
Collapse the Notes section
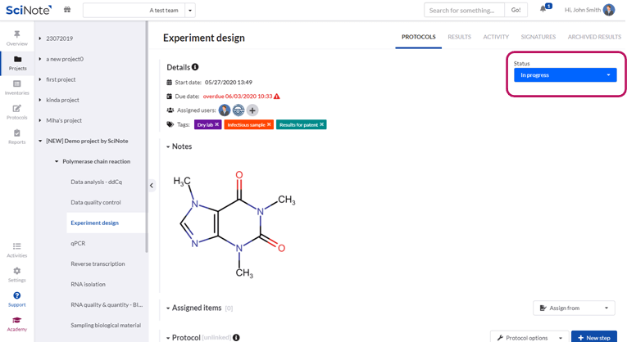click(x=168, y=147)
